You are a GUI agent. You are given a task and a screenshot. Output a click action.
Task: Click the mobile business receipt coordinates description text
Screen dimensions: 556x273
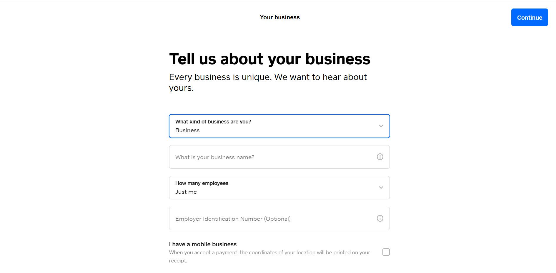pos(269,257)
